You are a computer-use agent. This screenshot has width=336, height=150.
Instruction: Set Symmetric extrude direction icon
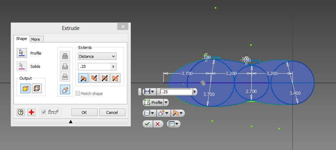105,78
